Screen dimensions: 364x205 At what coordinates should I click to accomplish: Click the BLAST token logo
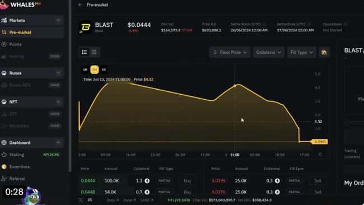85,27
